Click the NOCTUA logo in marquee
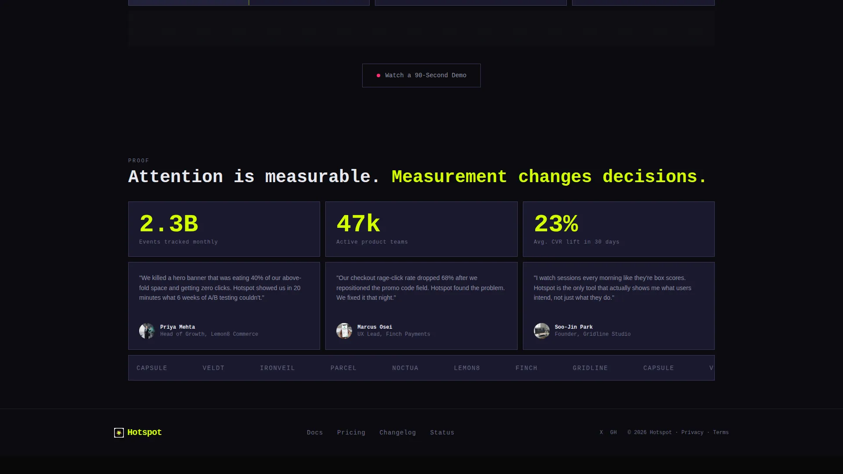 (405, 368)
